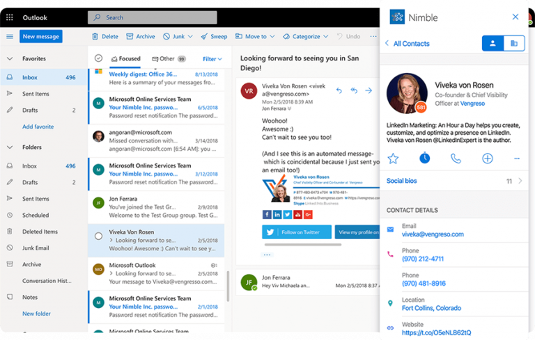Open the Filter dropdown in message list
This screenshot has height=340, width=535.
point(212,59)
